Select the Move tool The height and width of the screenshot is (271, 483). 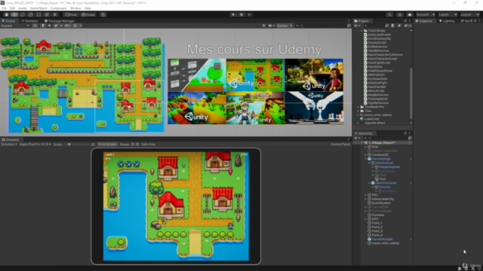coord(14,14)
